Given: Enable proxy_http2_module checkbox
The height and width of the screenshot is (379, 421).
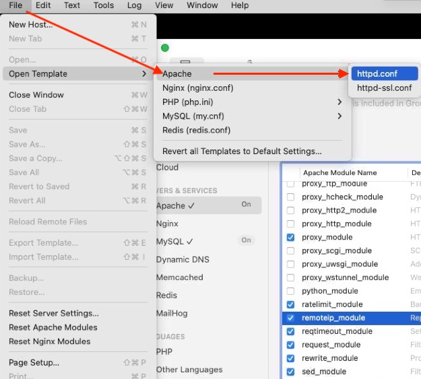Looking at the screenshot, I should (x=290, y=210).
